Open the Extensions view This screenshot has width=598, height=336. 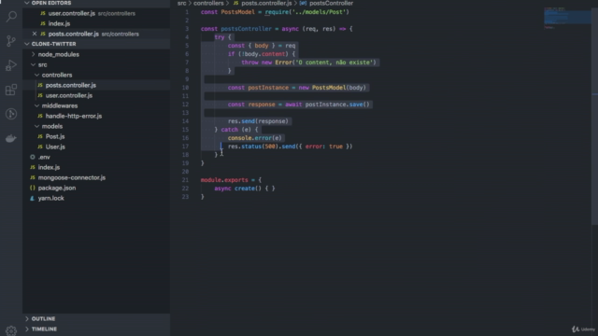(11, 90)
